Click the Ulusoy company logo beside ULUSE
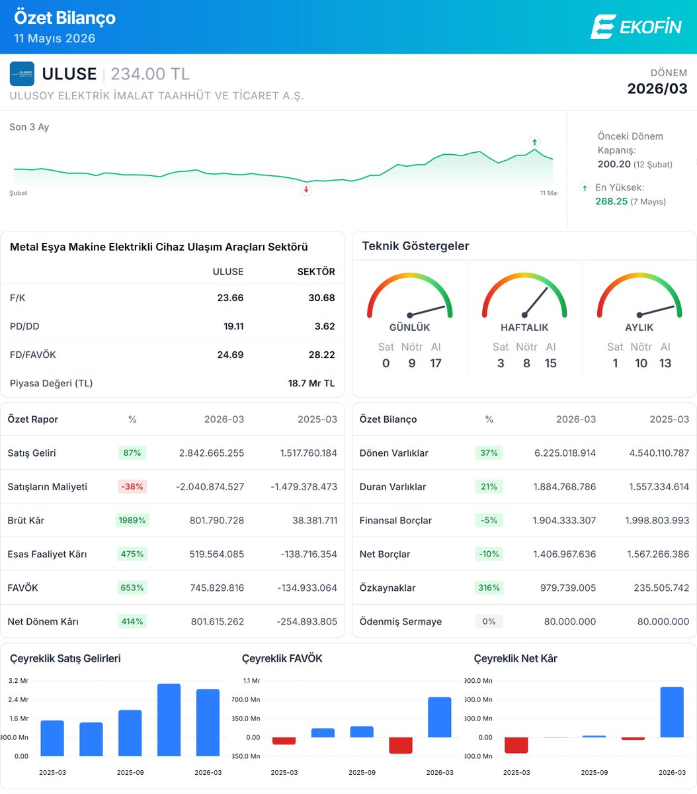This screenshot has width=697, height=794. point(22,74)
